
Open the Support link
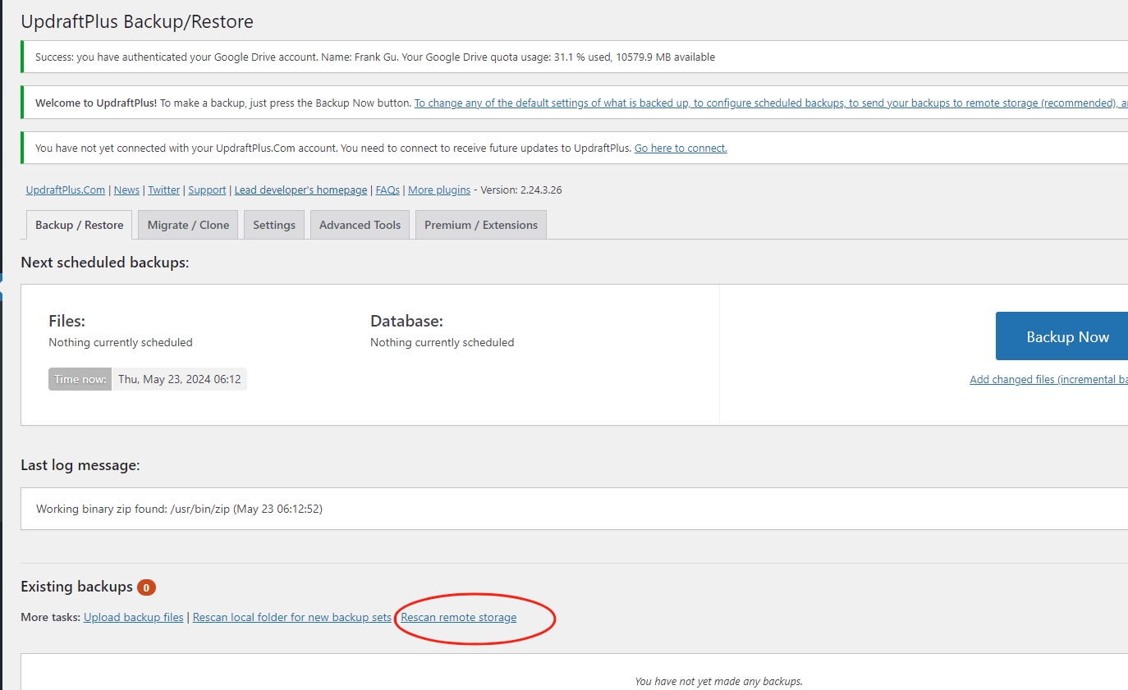(207, 190)
